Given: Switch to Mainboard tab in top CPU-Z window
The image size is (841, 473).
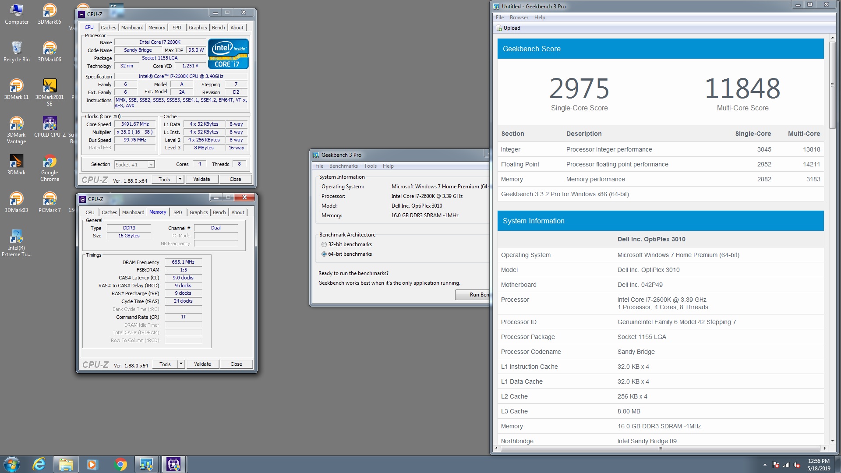Looking at the screenshot, I should click(x=132, y=28).
